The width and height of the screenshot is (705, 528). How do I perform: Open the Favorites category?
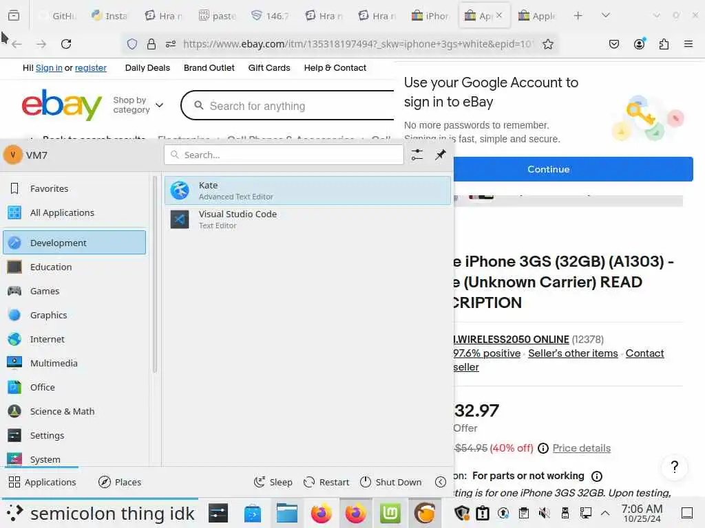74,188
